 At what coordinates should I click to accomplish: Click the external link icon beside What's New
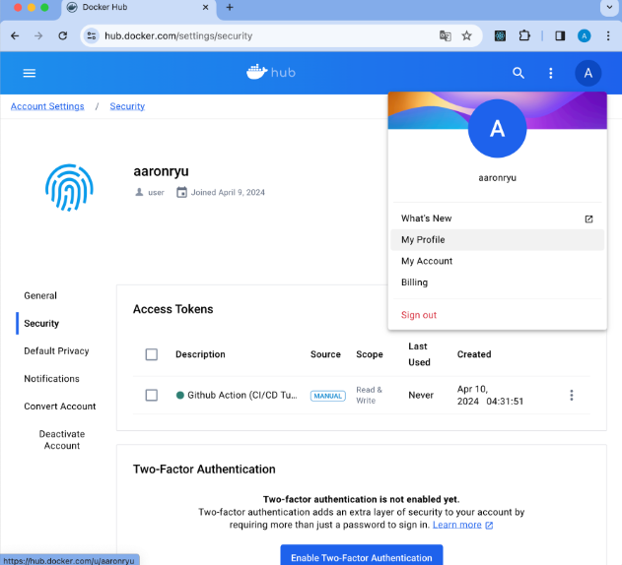[x=588, y=219]
